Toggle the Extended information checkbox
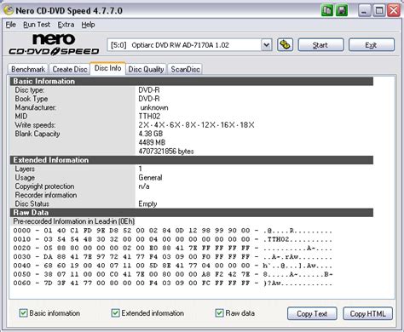Screen dimensions: 404x332 click(x=115, y=313)
